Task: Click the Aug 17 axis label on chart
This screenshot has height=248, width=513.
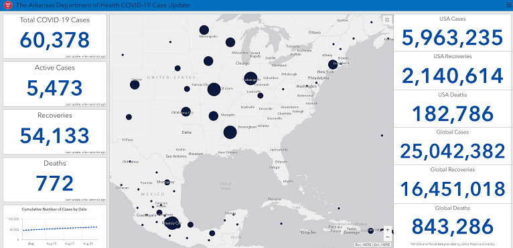Action: point(70,244)
